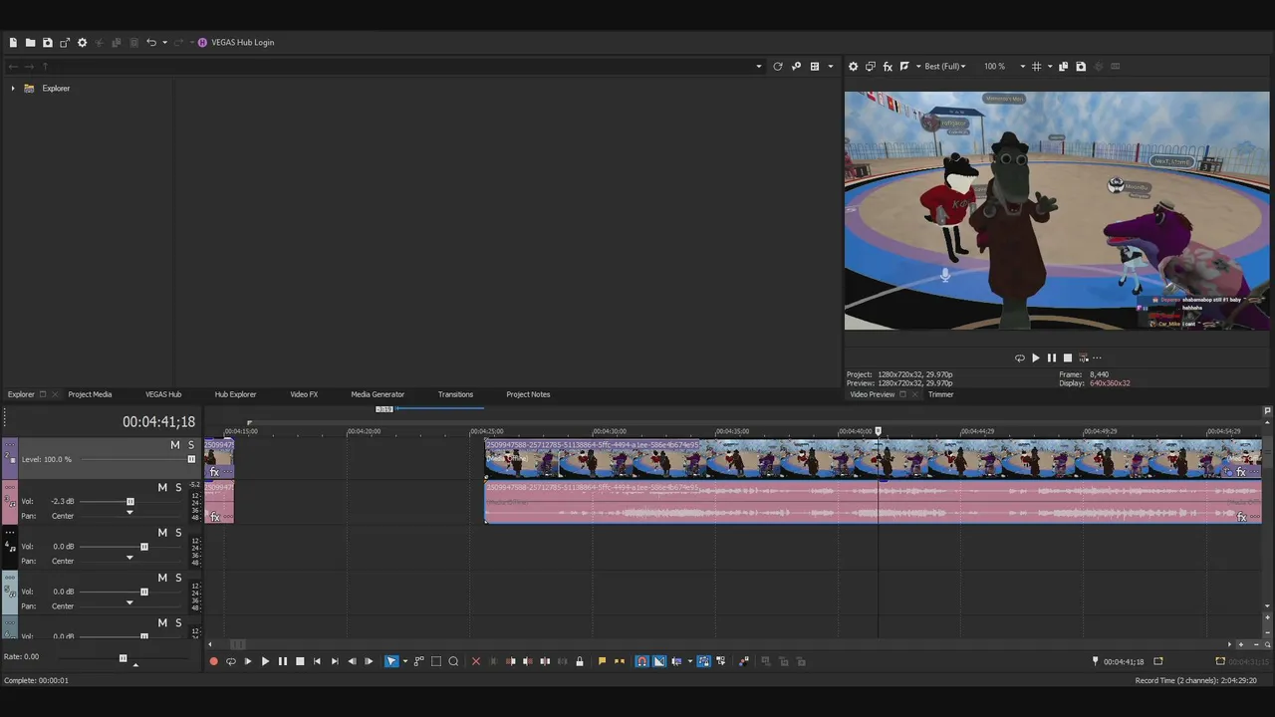Mute the audio track at -2.3 dB

[162, 488]
